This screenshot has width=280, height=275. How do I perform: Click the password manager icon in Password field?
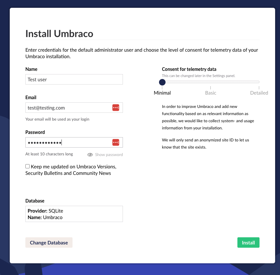point(116,142)
